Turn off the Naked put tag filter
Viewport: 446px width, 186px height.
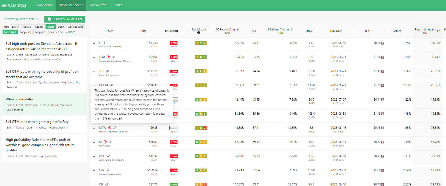coord(10,32)
